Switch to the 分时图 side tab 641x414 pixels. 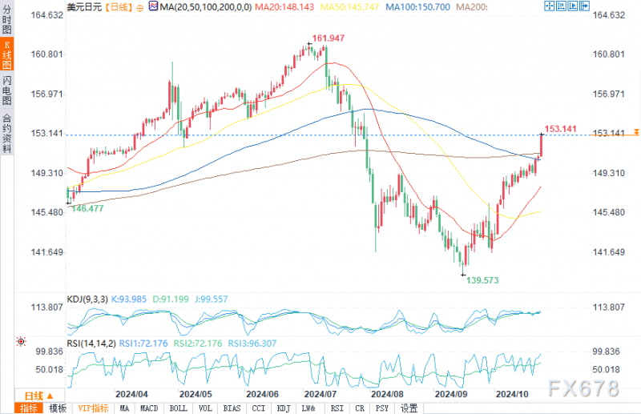[x=7, y=19]
